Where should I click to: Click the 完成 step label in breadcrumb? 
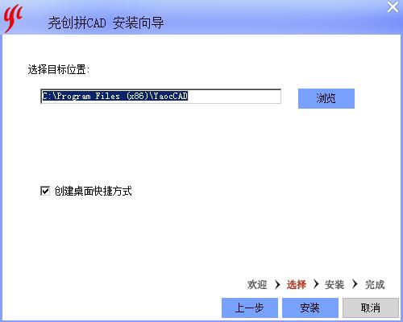[375, 284]
